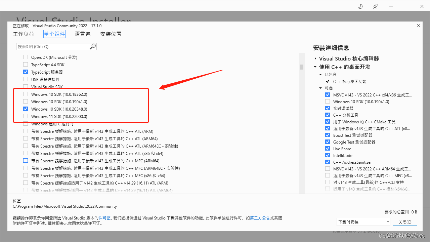
Task: Open the 安装位置 tab
Action: [x=111, y=34]
